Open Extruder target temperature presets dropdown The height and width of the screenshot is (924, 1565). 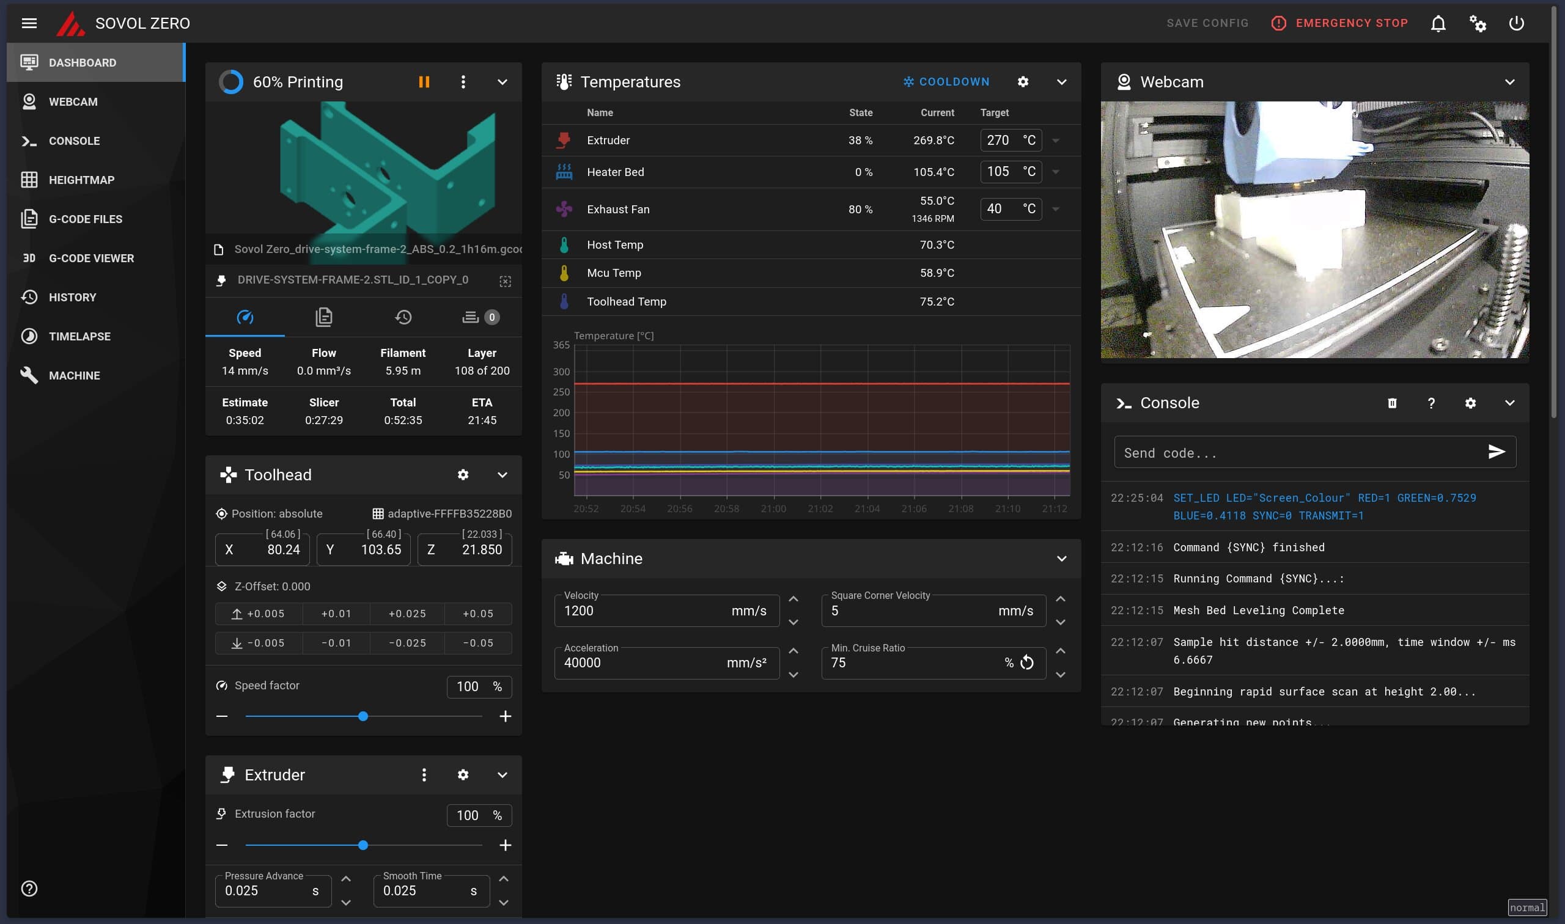(1056, 140)
